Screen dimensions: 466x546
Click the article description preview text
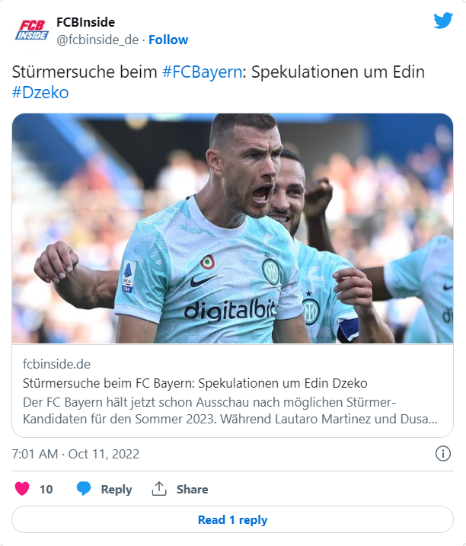pos(230,410)
